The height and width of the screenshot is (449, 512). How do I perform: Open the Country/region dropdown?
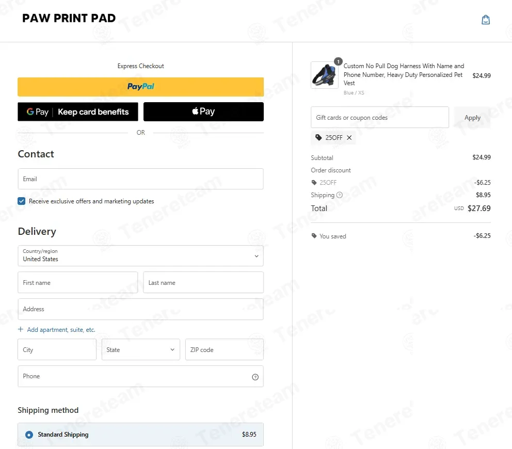click(x=141, y=255)
